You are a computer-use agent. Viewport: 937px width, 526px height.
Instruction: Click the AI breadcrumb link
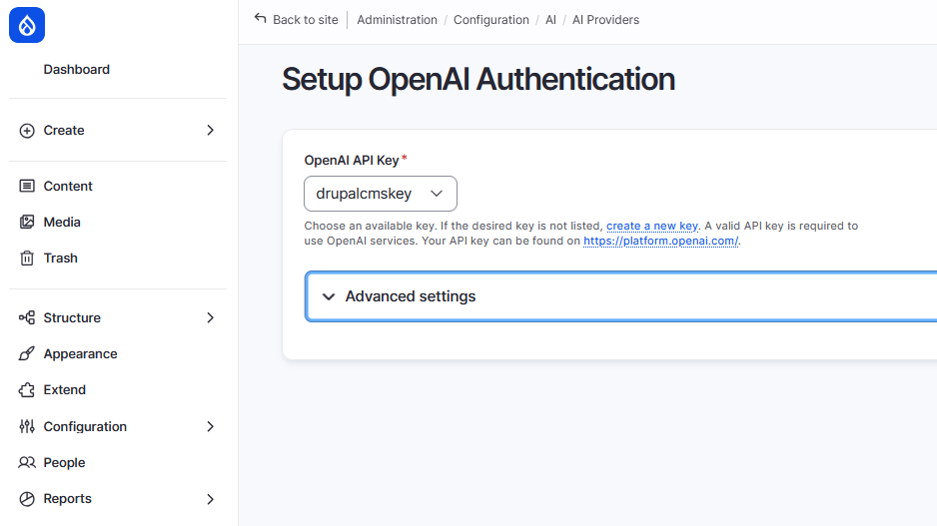point(550,20)
